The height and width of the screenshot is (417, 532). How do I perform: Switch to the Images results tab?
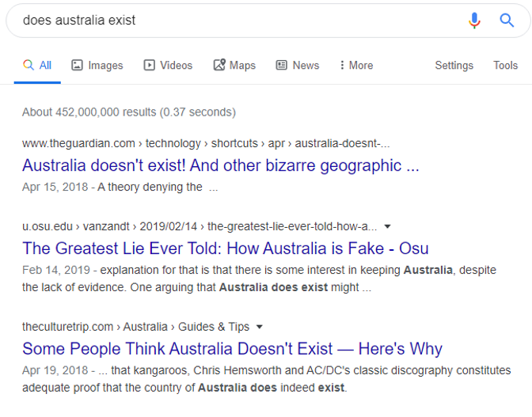tap(98, 66)
